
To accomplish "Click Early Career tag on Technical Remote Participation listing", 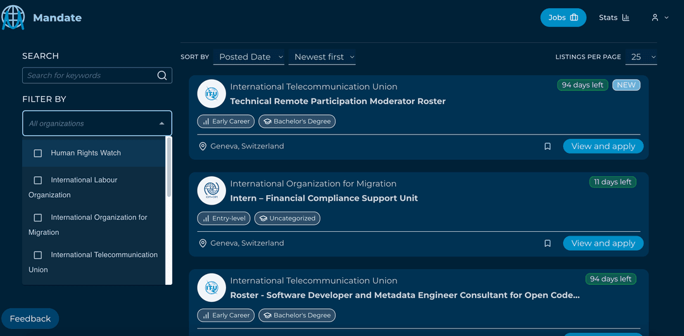I will click(x=225, y=121).
